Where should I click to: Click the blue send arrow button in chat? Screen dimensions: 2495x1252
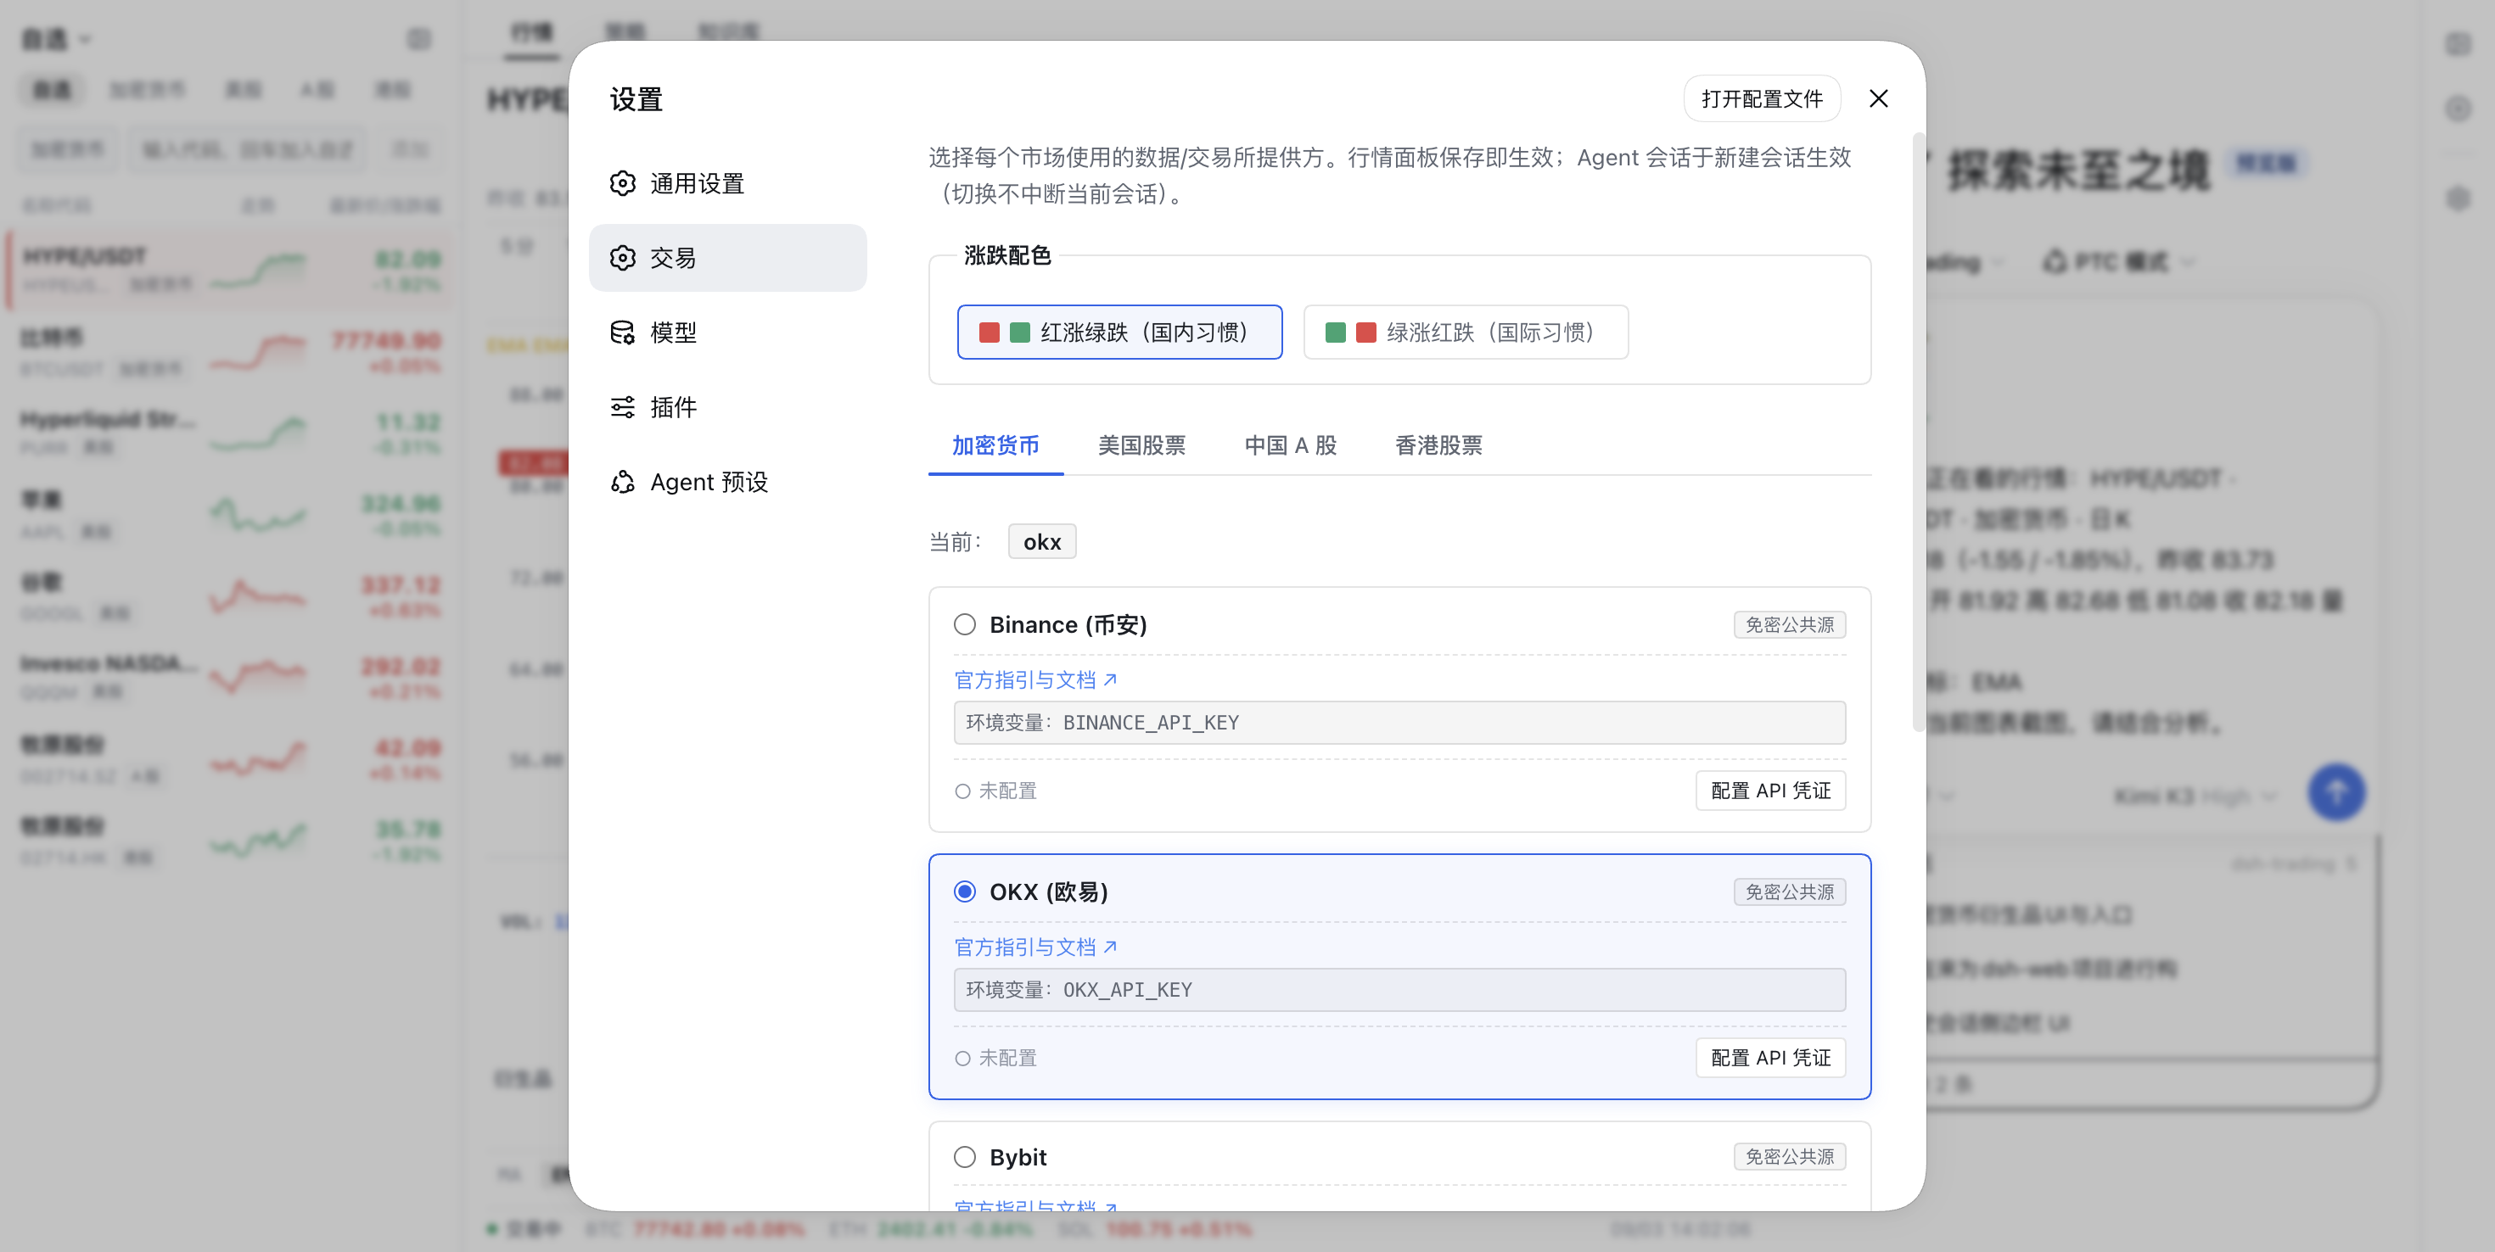point(2336,793)
